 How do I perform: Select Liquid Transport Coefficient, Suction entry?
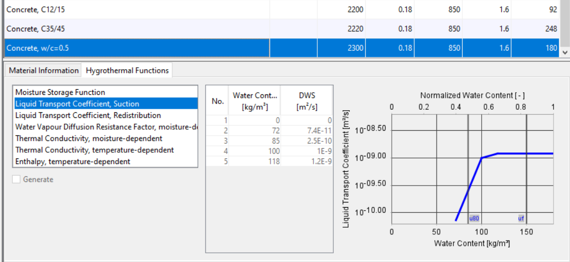click(x=105, y=104)
